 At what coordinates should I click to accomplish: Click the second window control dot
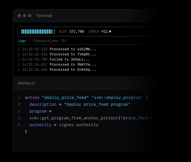pos(25,16)
